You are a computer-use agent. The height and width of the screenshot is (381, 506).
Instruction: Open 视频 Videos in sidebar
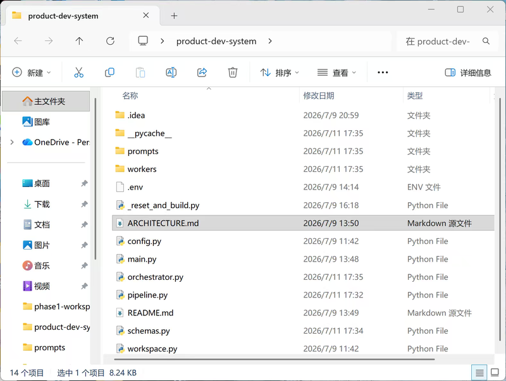[36, 286]
